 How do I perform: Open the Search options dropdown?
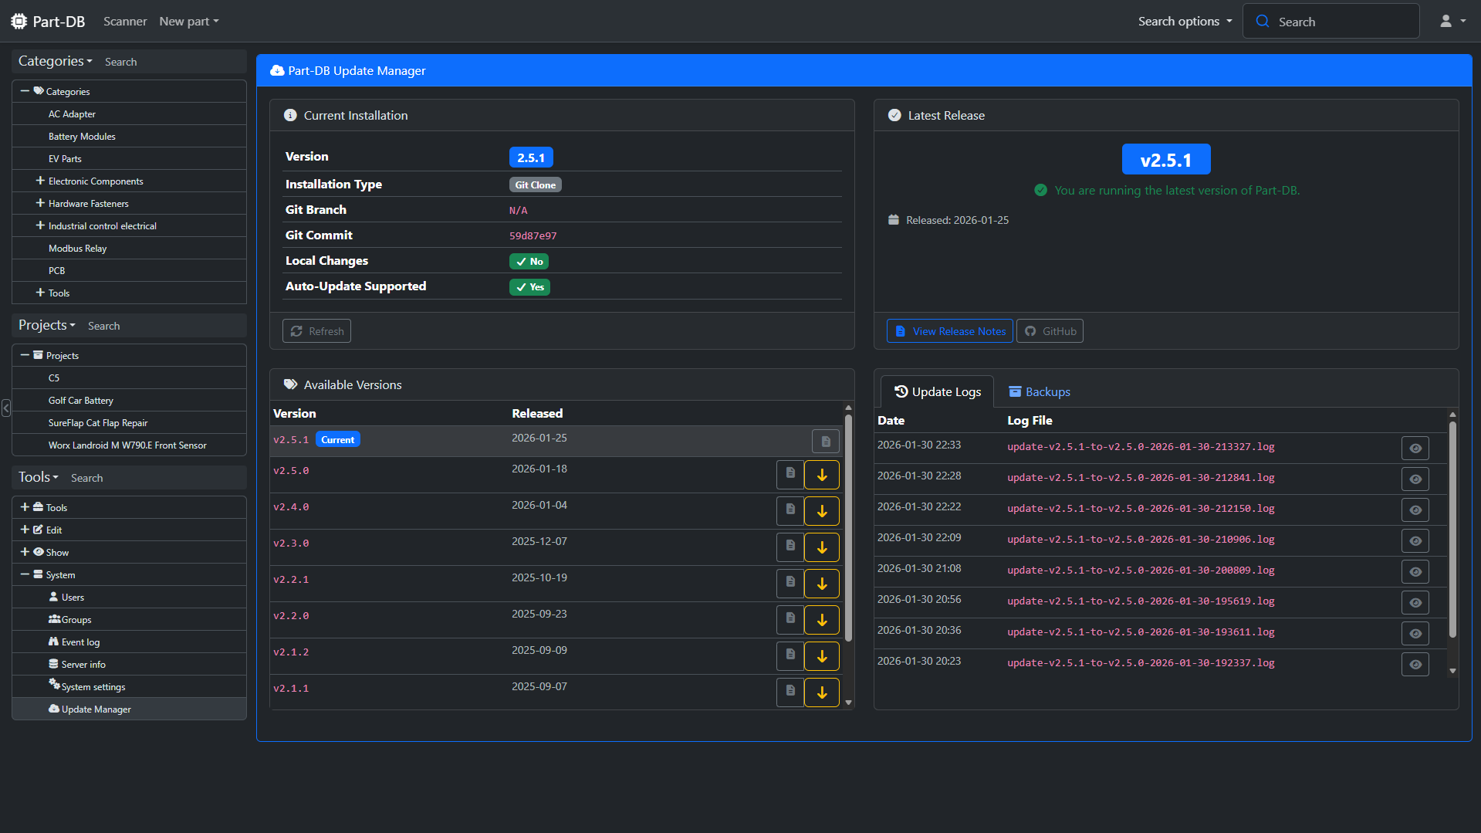(x=1185, y=22)
